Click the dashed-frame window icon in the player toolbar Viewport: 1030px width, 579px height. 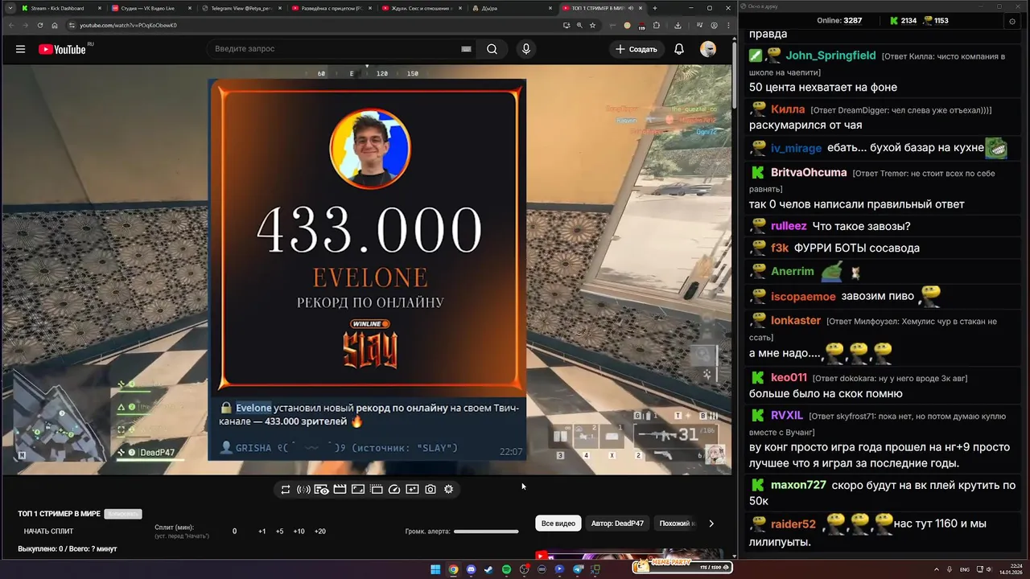376,489
